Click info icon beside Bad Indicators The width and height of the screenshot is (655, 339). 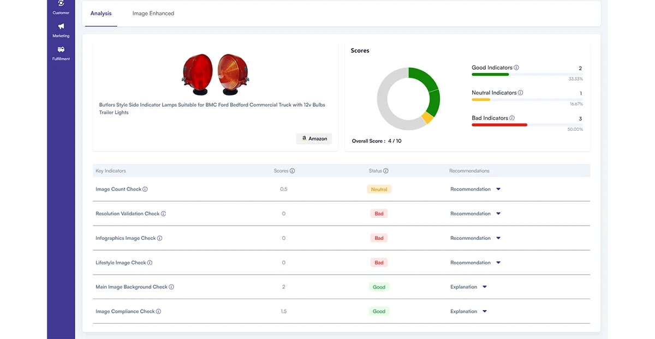pos(512,118)
